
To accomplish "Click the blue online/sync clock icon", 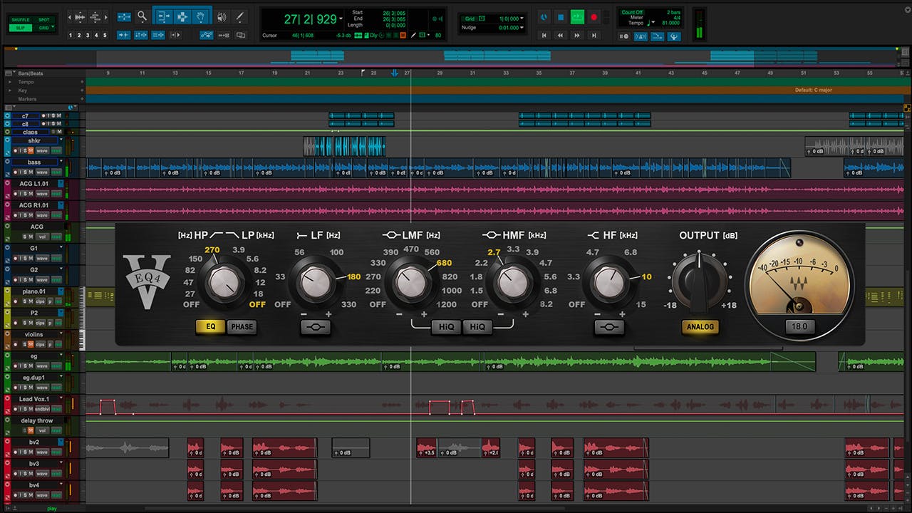I will point(544,17).
